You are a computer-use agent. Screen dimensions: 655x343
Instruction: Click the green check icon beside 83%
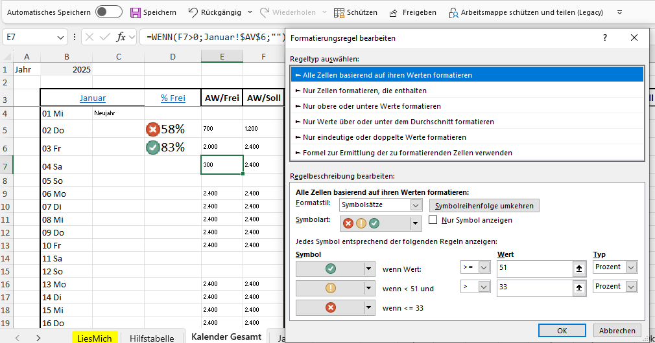153,148
